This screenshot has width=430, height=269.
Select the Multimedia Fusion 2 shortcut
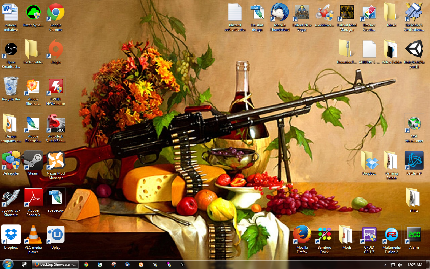pos(392,240)
